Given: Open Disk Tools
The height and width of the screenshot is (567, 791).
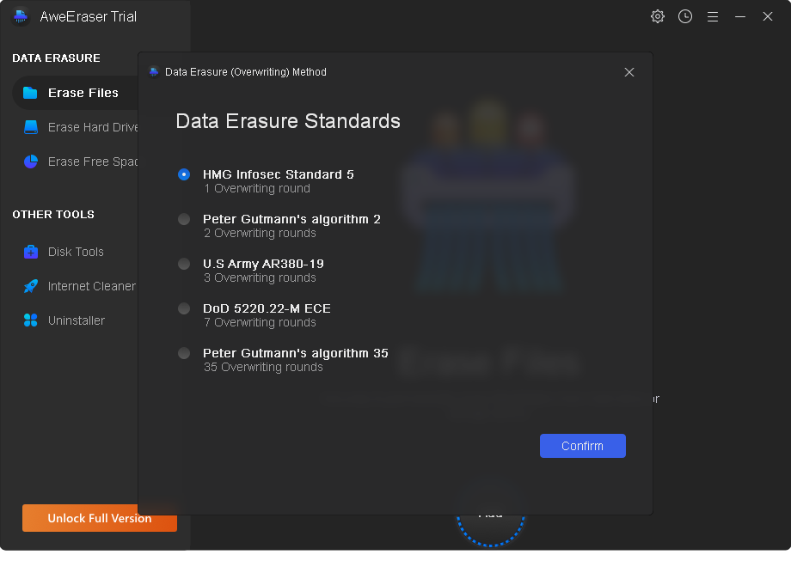Looking at the screenshot, I should (76, 252).
